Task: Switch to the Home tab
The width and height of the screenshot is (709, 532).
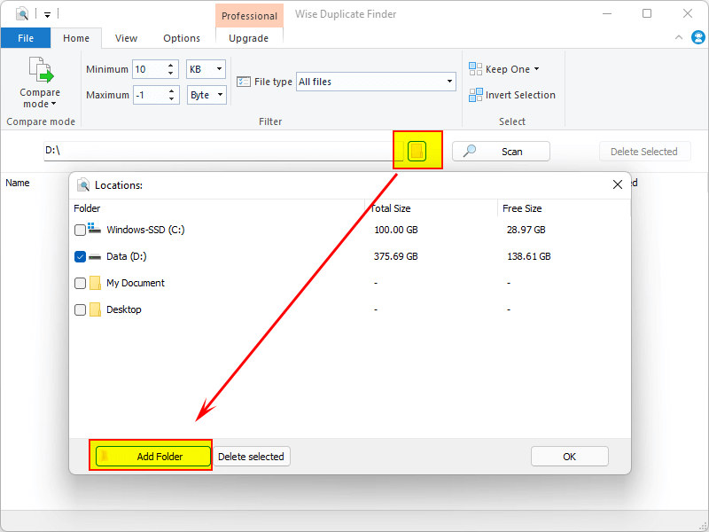Action: point(76,38)
